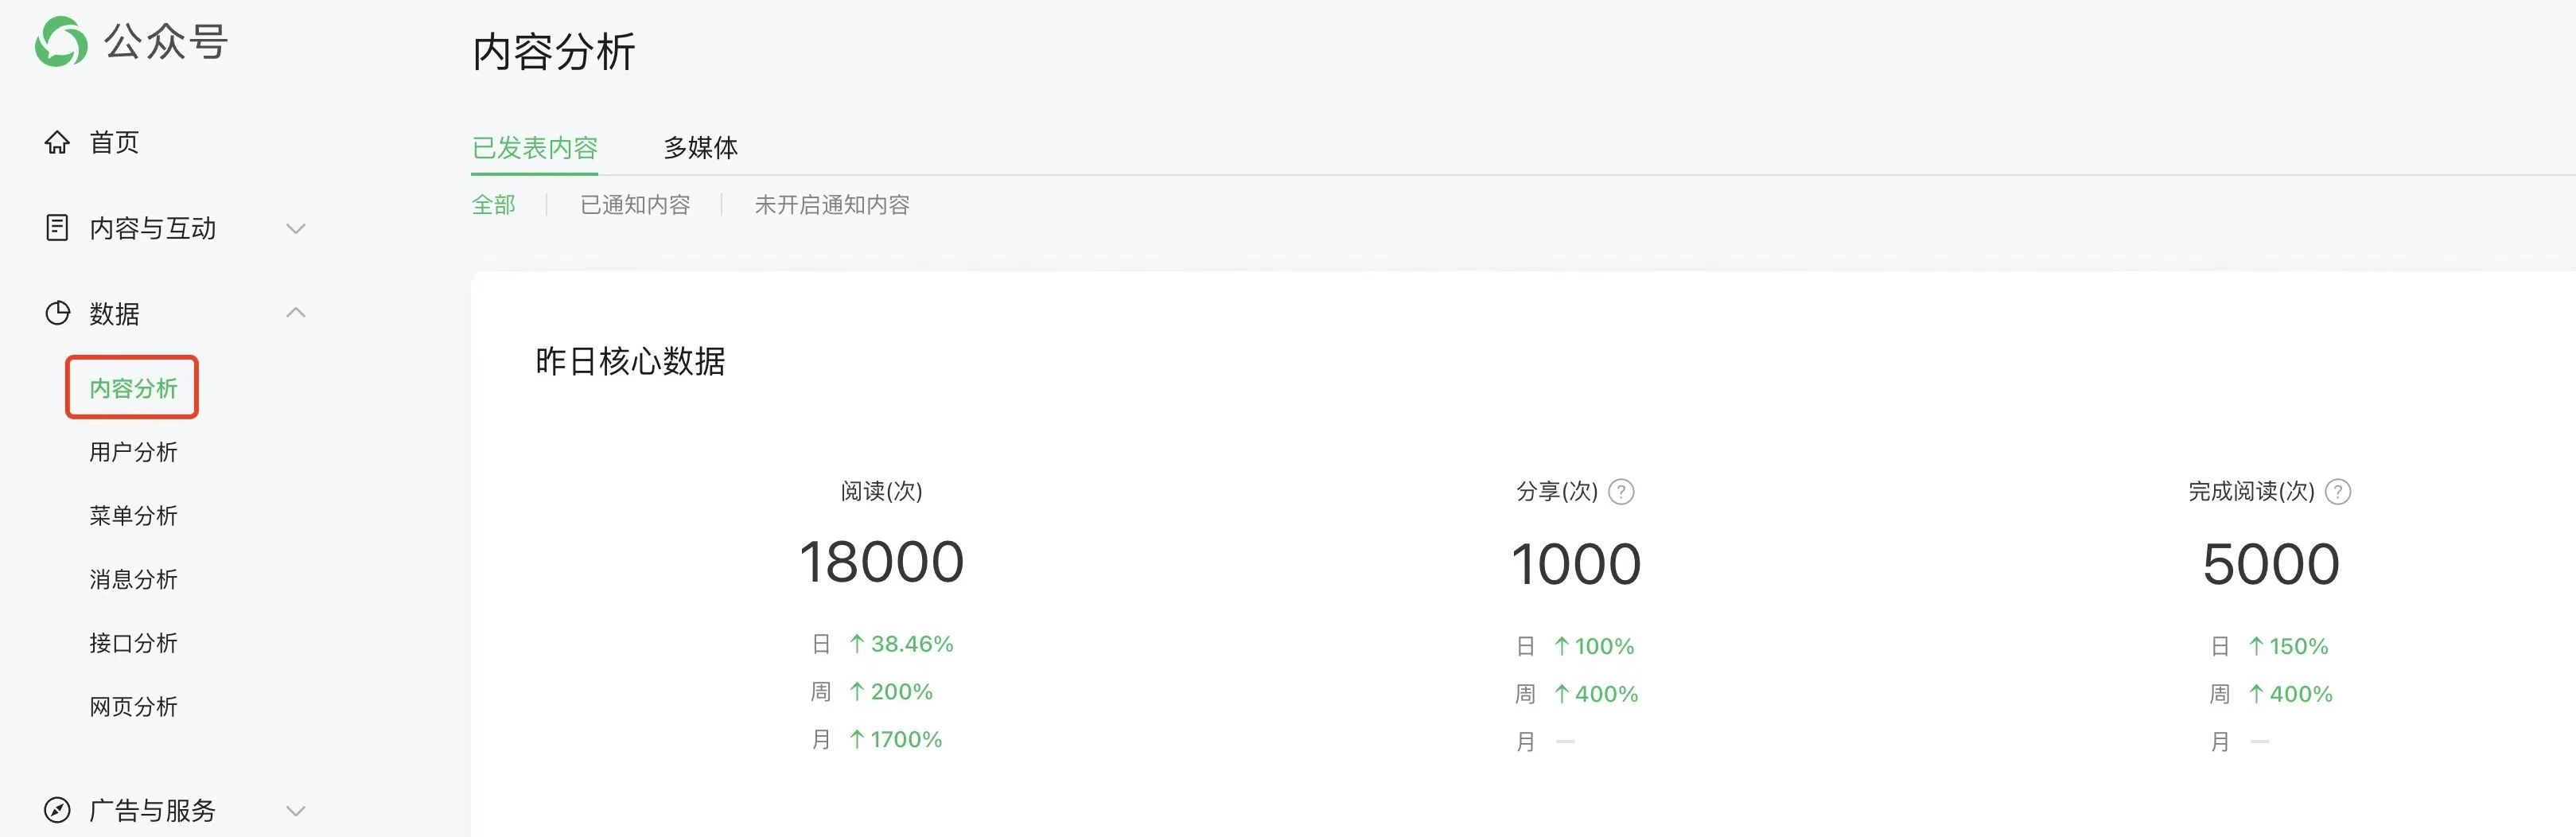Filter by 已通知内容

coord(635,205)
